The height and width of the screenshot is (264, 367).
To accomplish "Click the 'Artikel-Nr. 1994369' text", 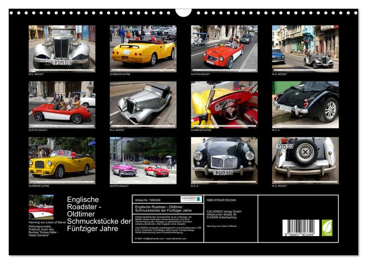I will [x=148, y=200].
